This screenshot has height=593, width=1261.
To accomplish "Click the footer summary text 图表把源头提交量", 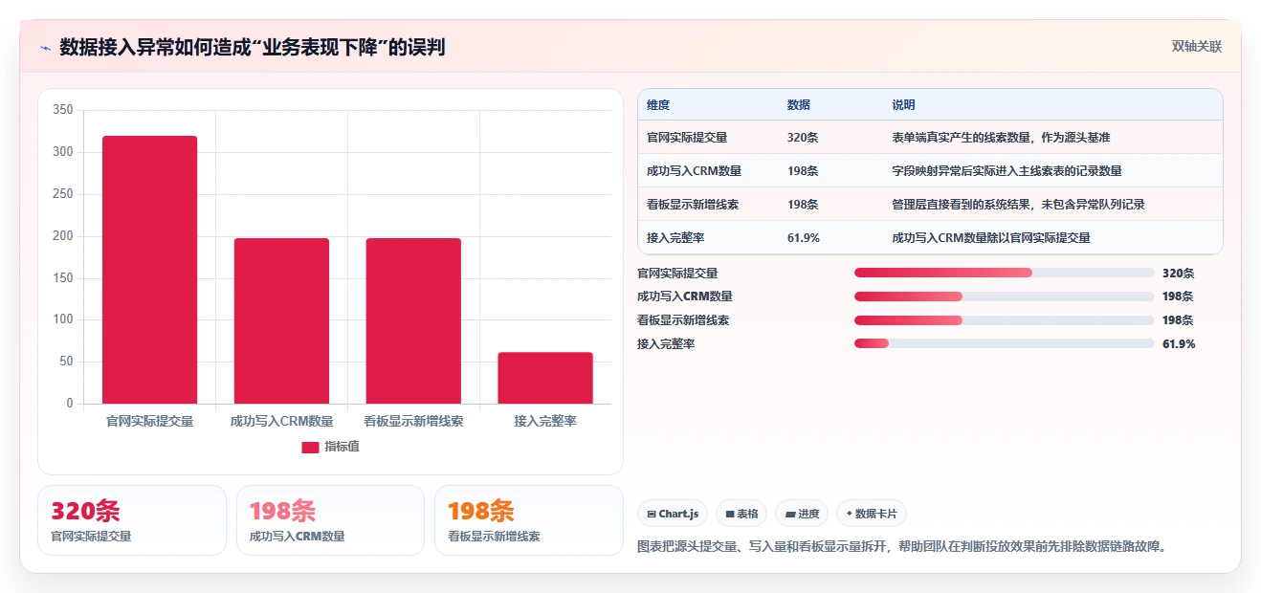I will (x=903, y=547).
